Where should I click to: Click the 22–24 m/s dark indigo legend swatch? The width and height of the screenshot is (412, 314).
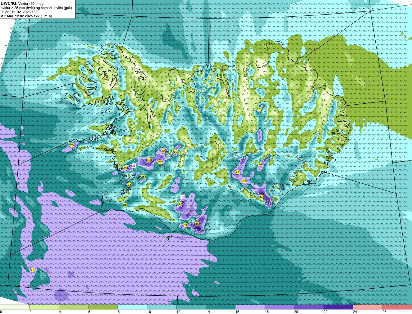point(338,307)
